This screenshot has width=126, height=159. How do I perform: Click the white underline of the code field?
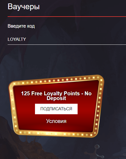pos(67,44)
